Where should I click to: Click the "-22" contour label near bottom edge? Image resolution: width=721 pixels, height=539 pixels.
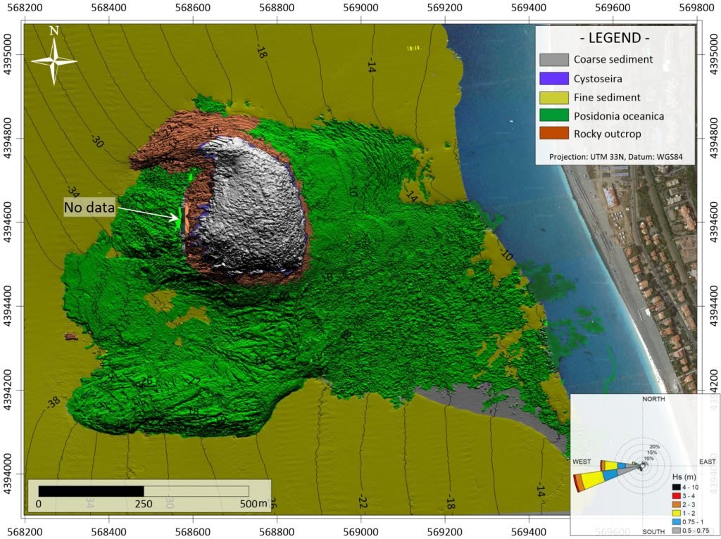(363, 502)
